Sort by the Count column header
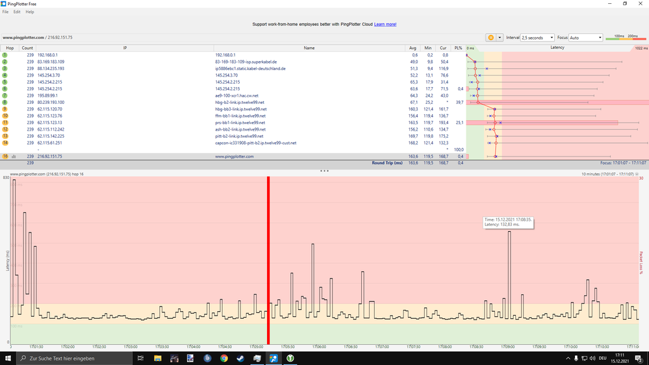This screenshot has height=365, width=649. coord(27,48)
